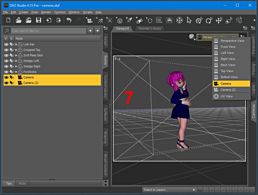
Task: Open the Select a Lesson dropdown
Action: 169,190
